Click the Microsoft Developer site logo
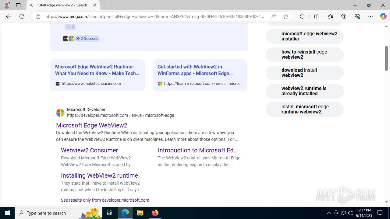 [x=60, y=113]
